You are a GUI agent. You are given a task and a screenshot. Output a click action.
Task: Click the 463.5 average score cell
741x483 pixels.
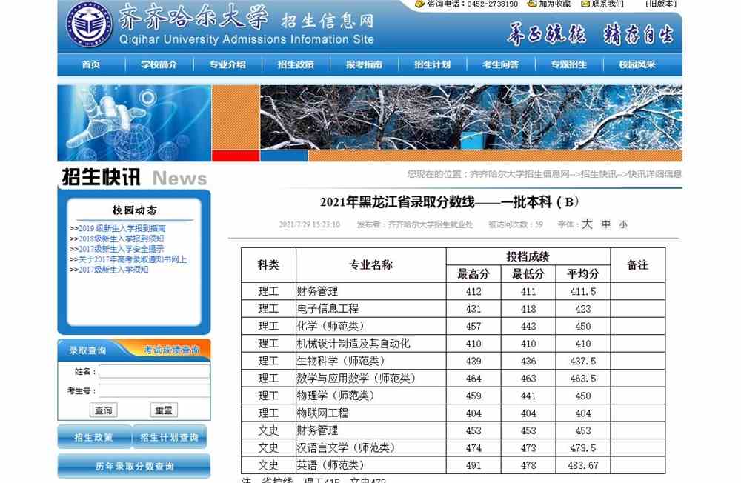point(583,379)
